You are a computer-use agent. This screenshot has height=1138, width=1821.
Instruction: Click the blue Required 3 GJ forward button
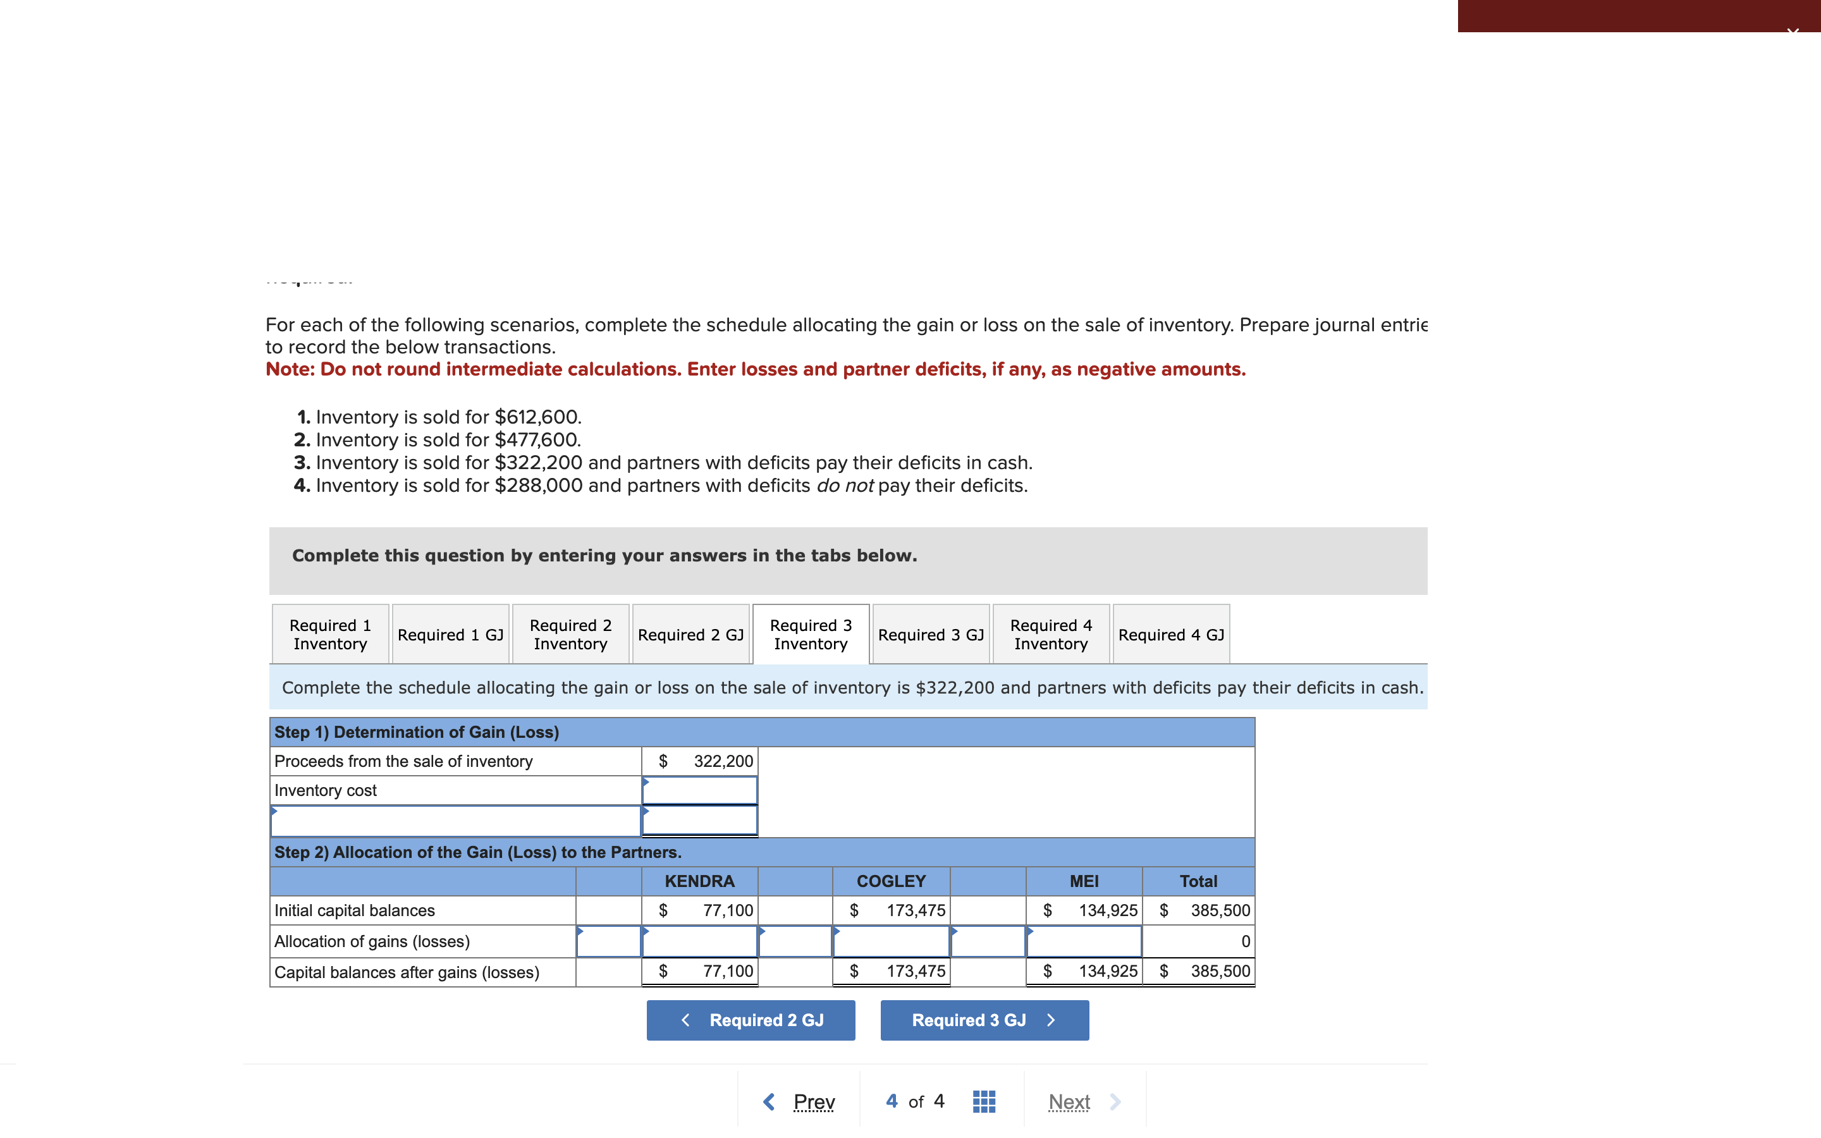pyautogui.click(x=984, y=1020)
